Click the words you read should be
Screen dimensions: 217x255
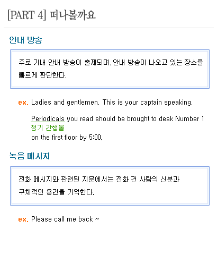pos(96,119)
